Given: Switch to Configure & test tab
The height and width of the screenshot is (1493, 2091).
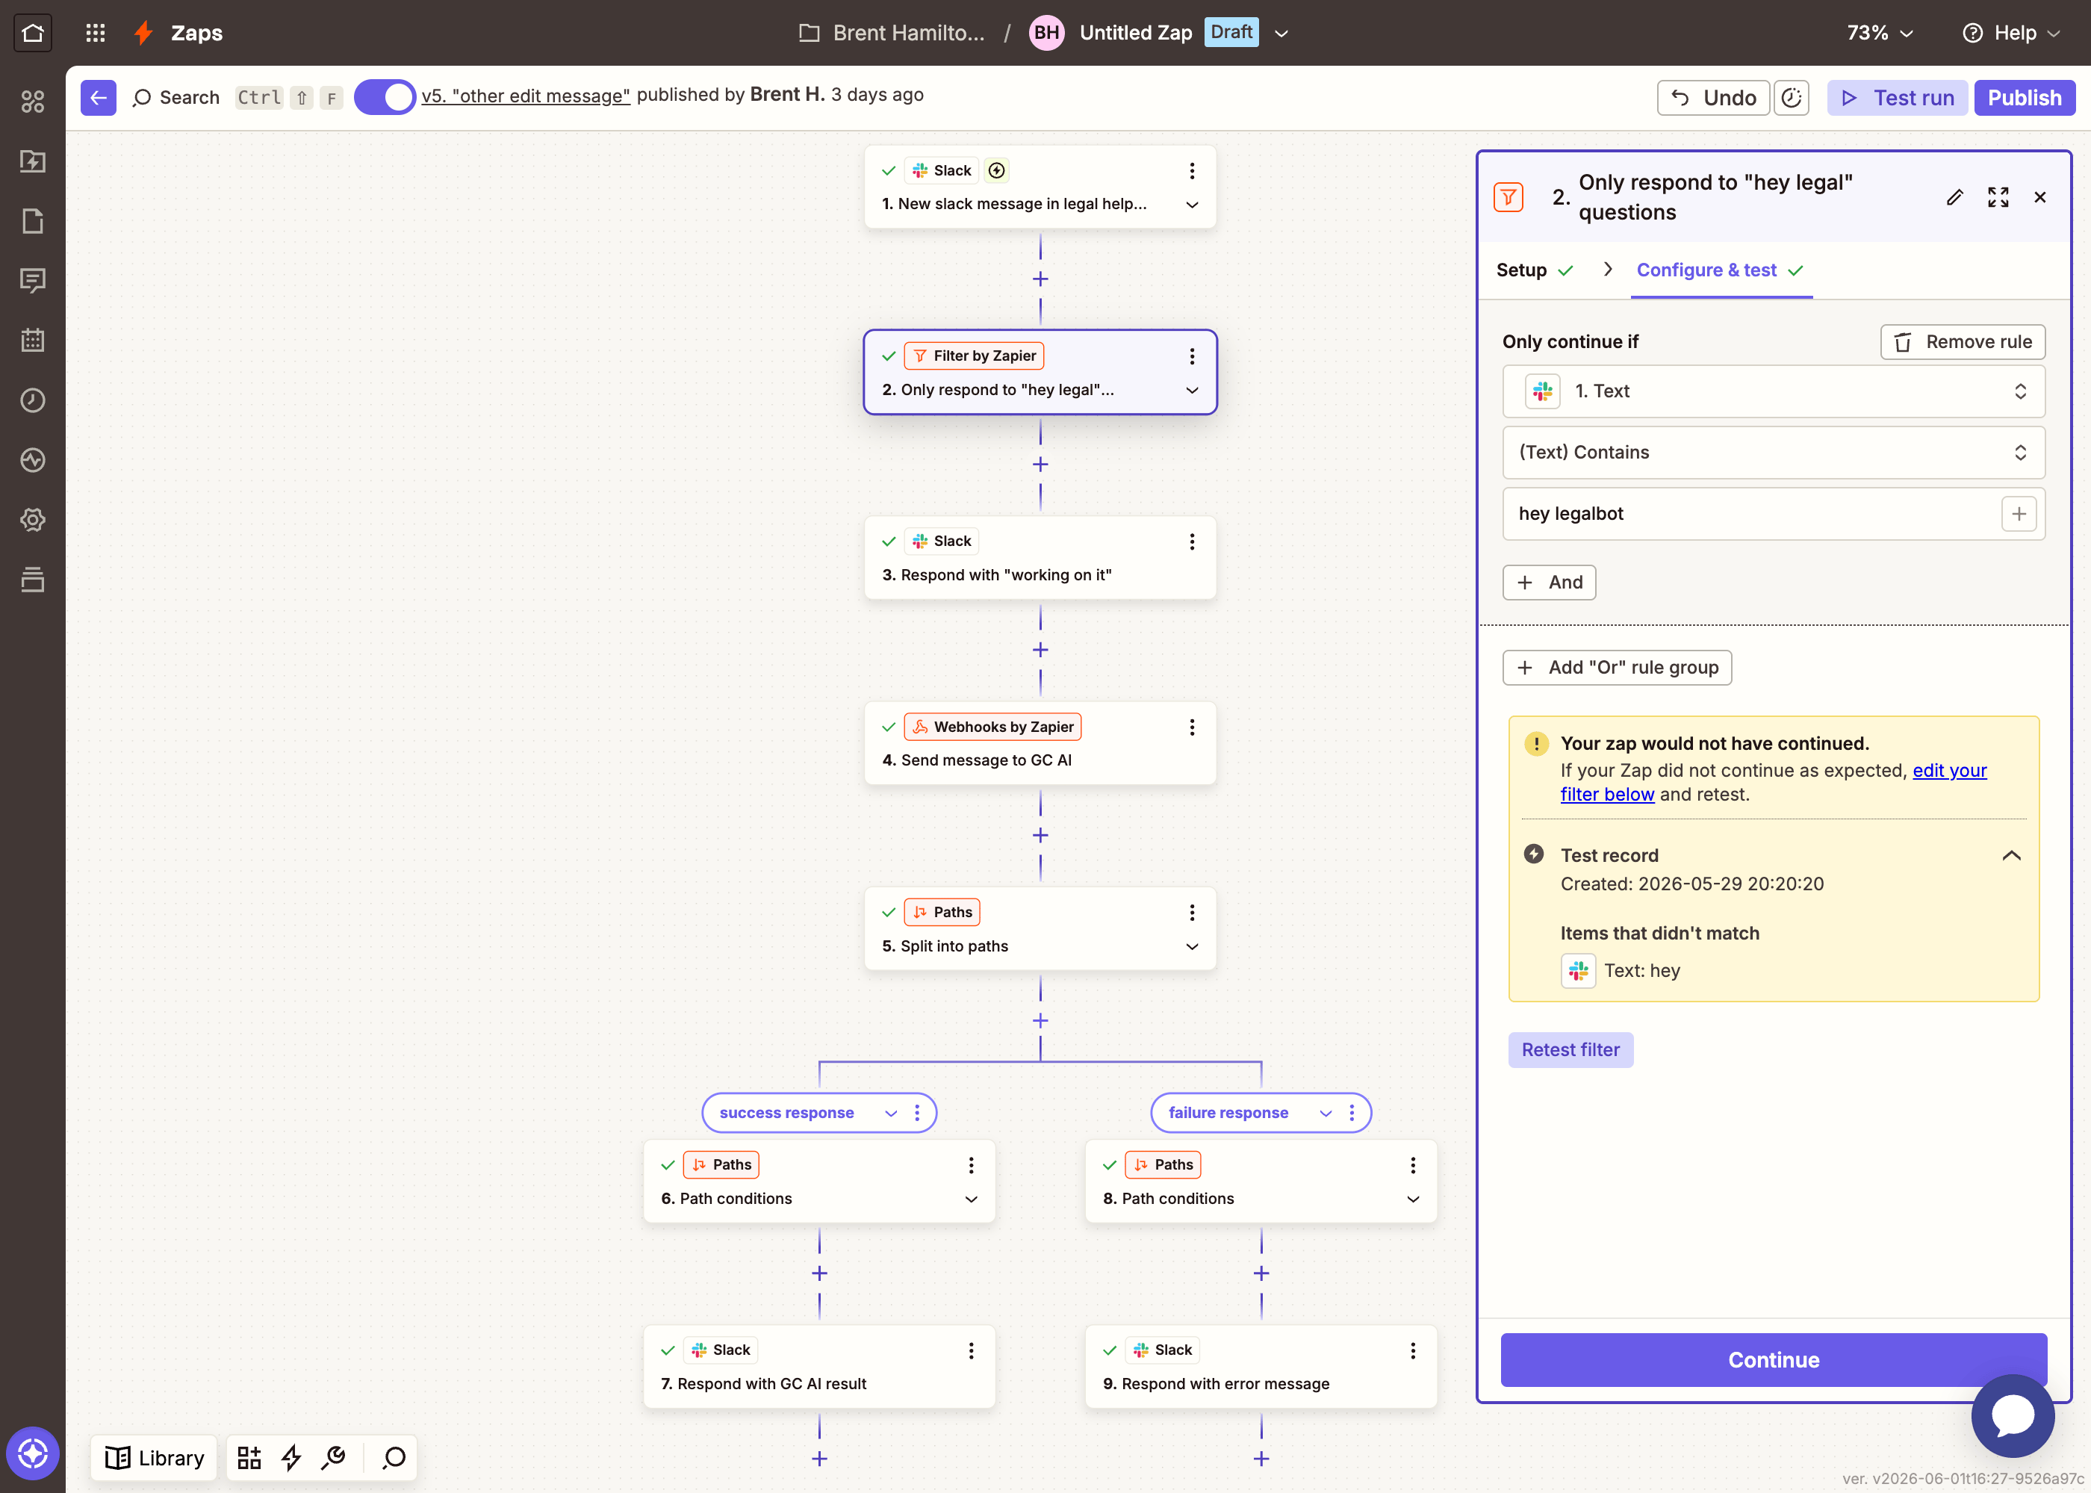Looking at the screenshot, I should pyautogui.click(x=1721, y=270).
